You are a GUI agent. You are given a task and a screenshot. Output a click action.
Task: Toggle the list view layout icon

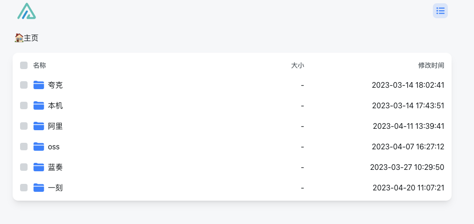point(440,11)
